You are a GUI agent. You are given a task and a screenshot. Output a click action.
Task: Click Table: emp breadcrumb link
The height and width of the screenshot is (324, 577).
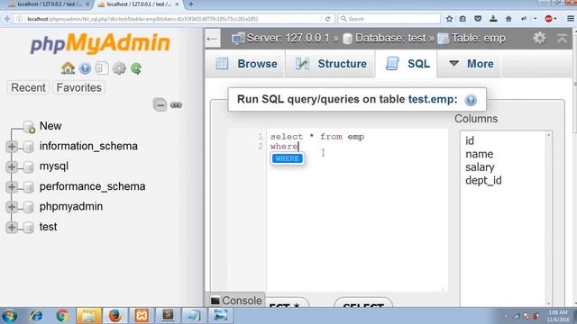tap(479, 38)
